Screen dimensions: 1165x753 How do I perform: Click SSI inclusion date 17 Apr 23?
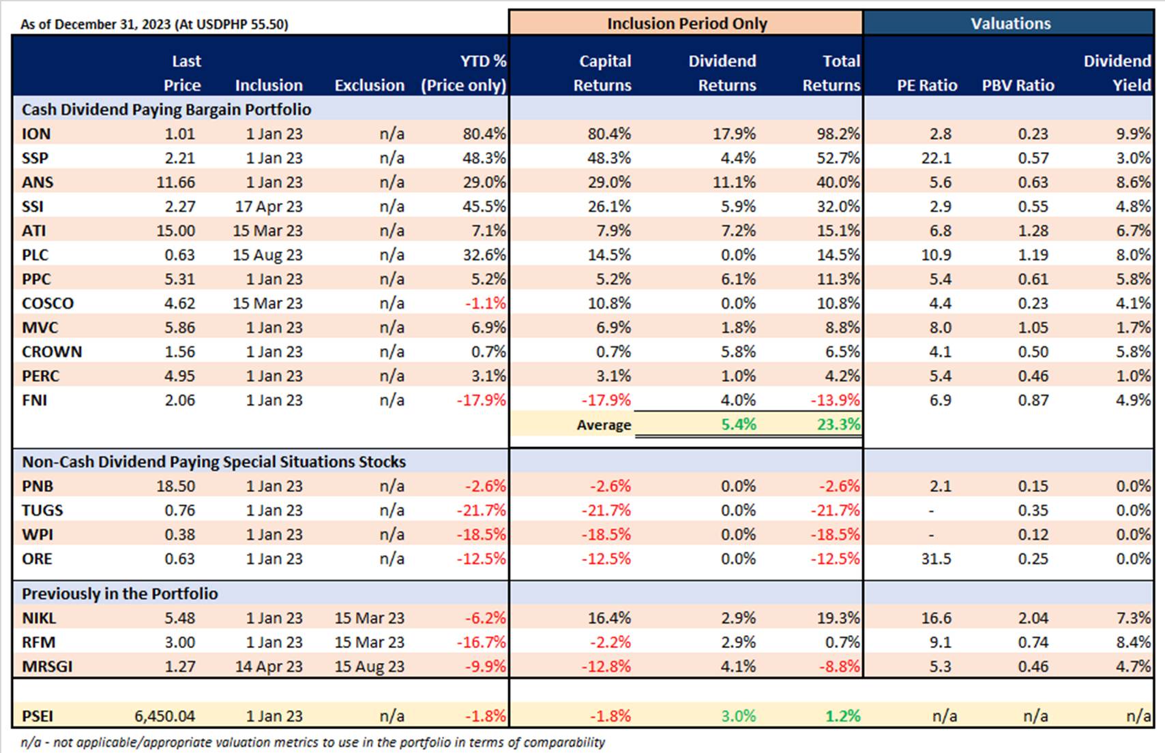point(267,206)
